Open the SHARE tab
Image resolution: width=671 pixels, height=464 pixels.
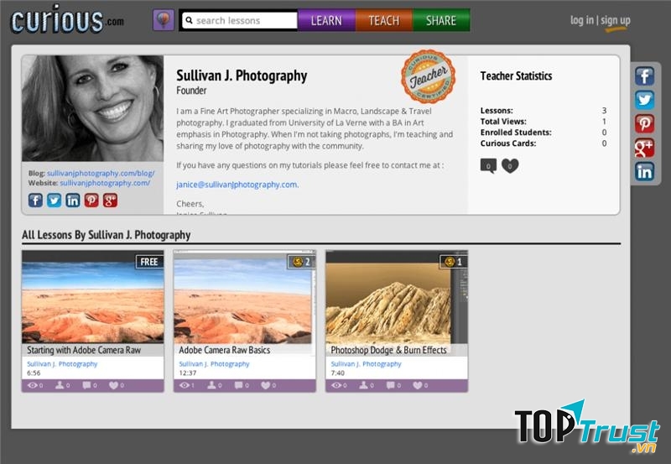tap(441, 20)
